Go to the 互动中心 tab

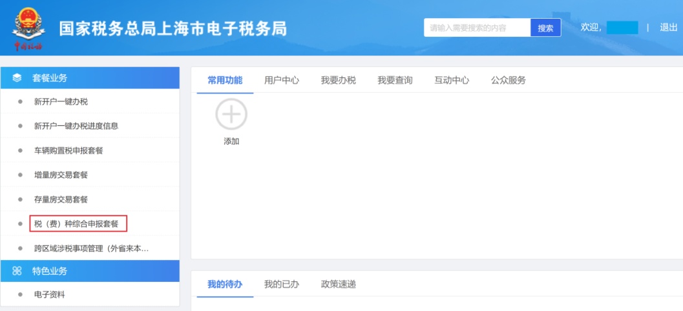click(452, 81)
